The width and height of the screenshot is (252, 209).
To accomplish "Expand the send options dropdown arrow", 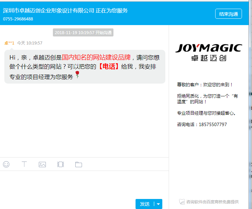I will tap(158, 204).
